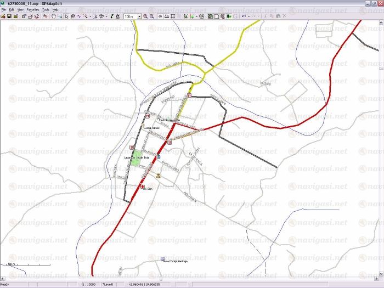Click the Level0 status bar field
The height and width of the screenshot is (288, 384).
point(108,284)
